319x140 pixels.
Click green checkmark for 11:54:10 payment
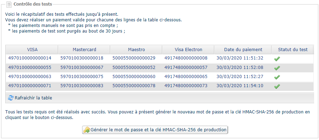277,86
